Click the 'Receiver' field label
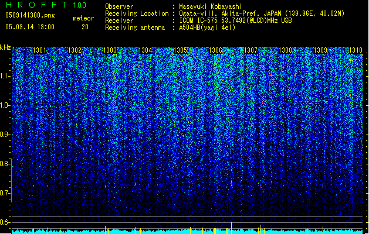This screenshot has width=369, height=234. tap(119, 20)
